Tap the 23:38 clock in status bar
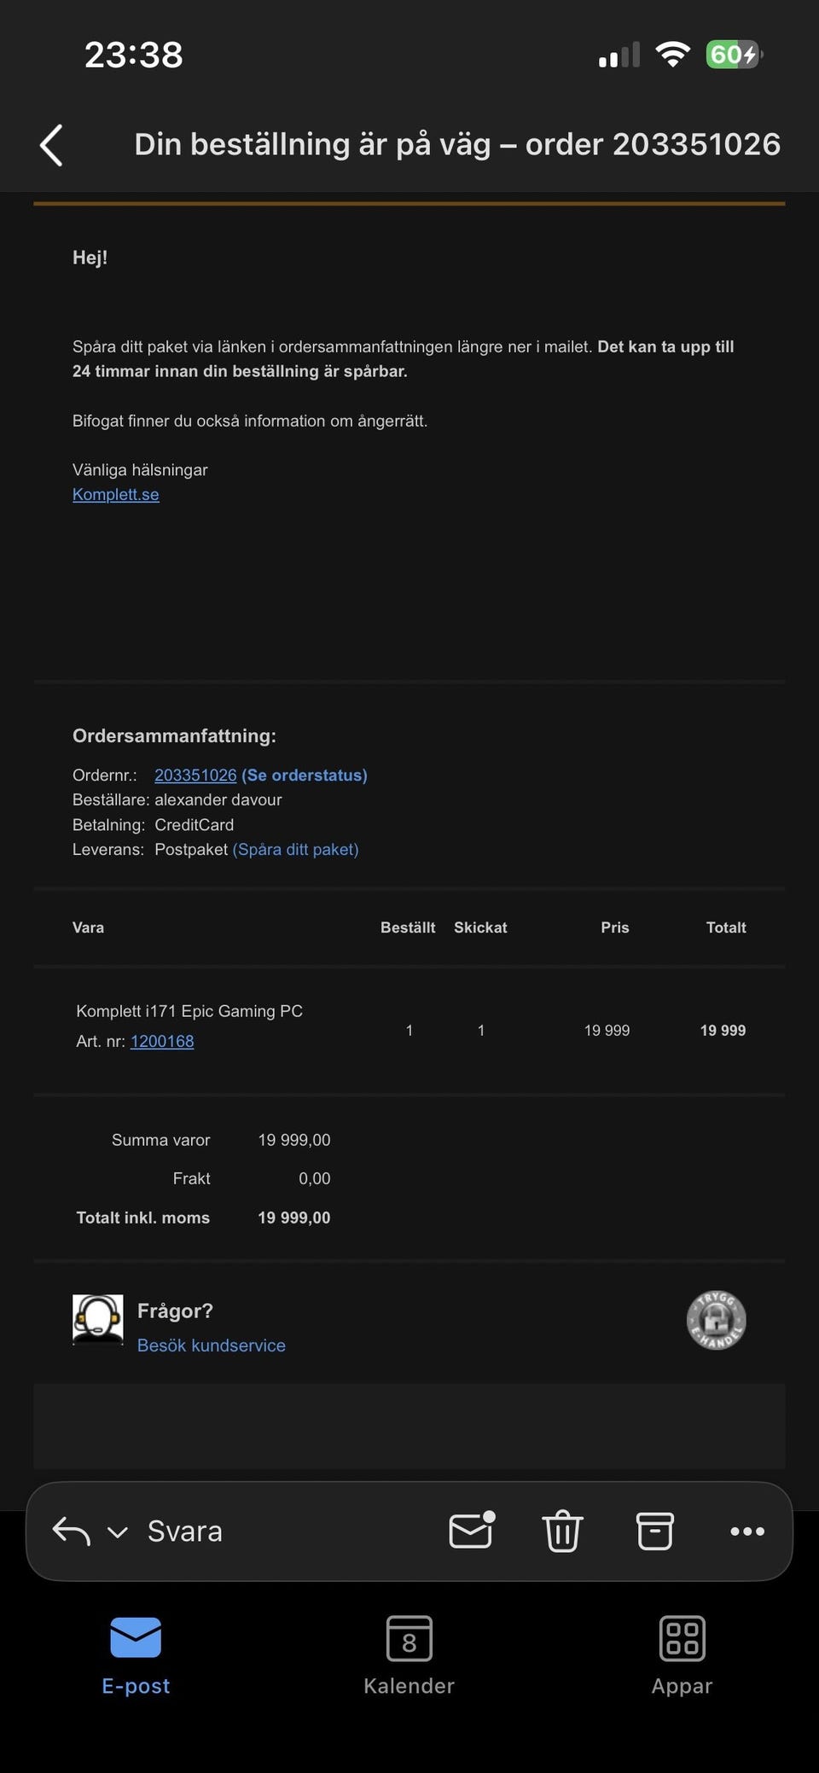 [134, 55]
